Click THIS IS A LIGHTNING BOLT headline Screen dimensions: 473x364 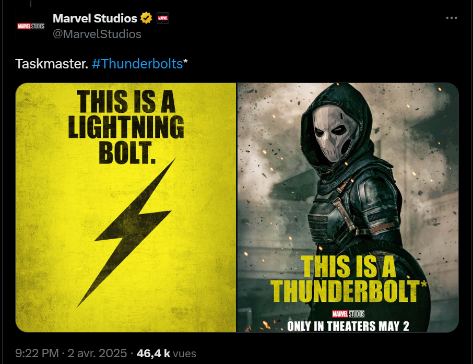pos(126,127)
